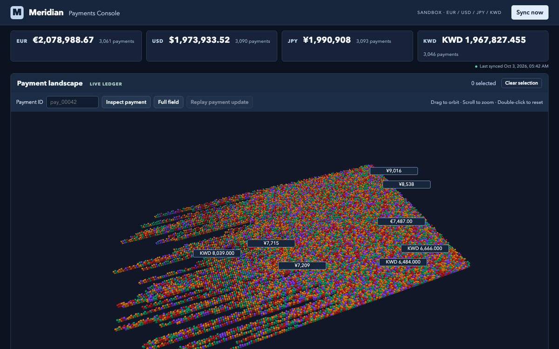Click the 3,093 payments count
559x349 pixels.
coord(374,41)
